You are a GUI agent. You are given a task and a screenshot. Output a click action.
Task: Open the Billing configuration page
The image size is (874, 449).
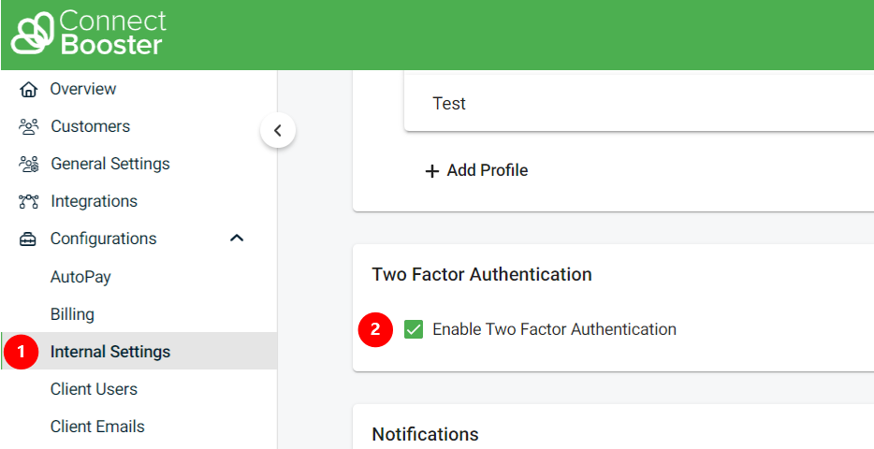pos(72,314)
